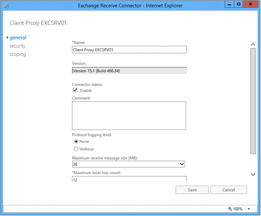Click the scroll up arrow
This screenshot has width=261, height=216.
click(253, 45)
